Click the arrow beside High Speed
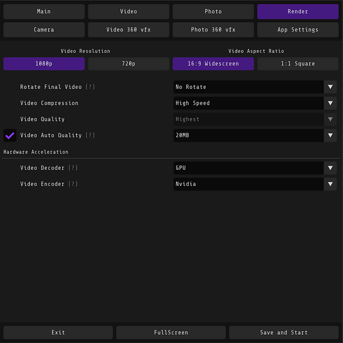Screen dimensions: 343x343 (x=330, y=103)
